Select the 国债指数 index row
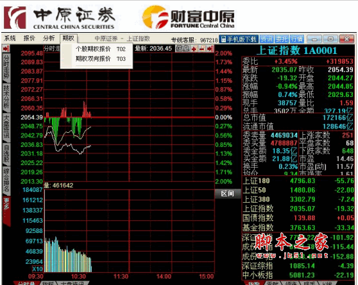 [x=298, y=218]
